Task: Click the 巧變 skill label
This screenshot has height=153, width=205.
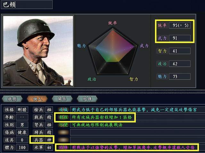Action: pyautogui.click(x=63, y=125)
